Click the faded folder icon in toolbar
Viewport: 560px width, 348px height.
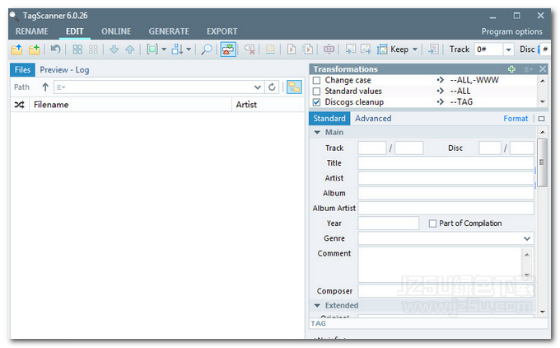point(270,49)
